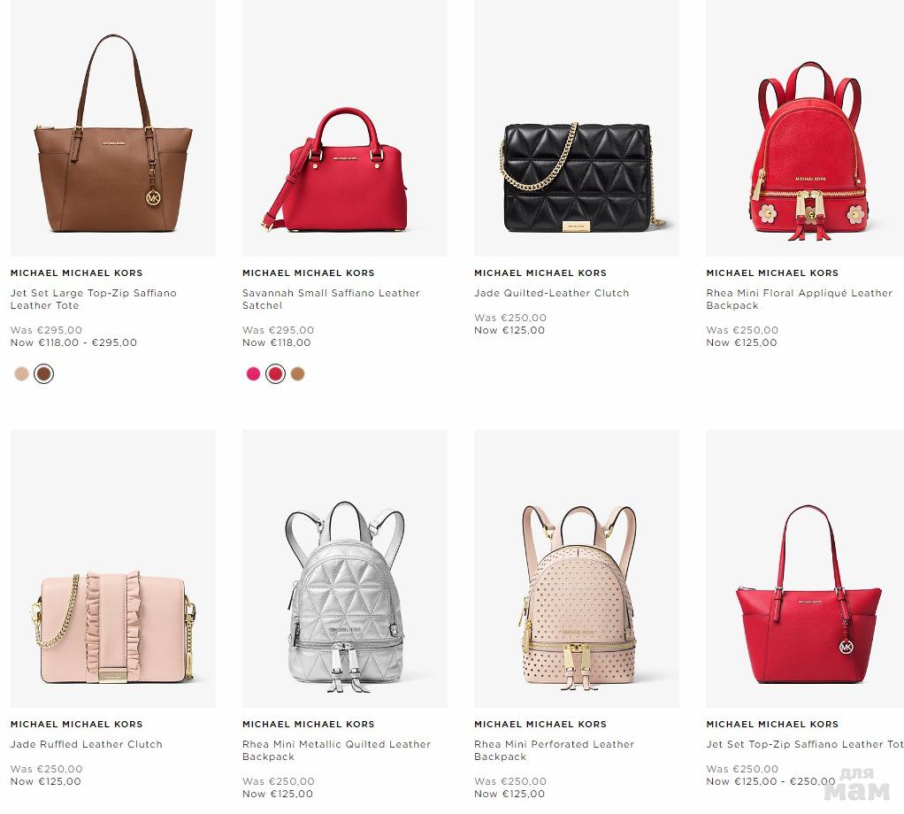Open the silver metallic Rhea backpack image
Viewport: 904px width, 814px height.
[x=345, y=569]
